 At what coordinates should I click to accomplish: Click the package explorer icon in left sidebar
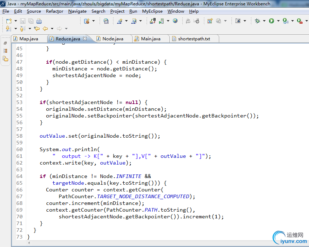(x=6, y=59)
